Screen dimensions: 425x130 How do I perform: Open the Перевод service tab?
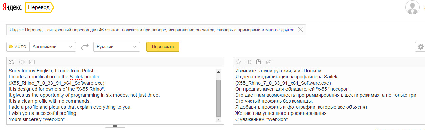point(39,7)
